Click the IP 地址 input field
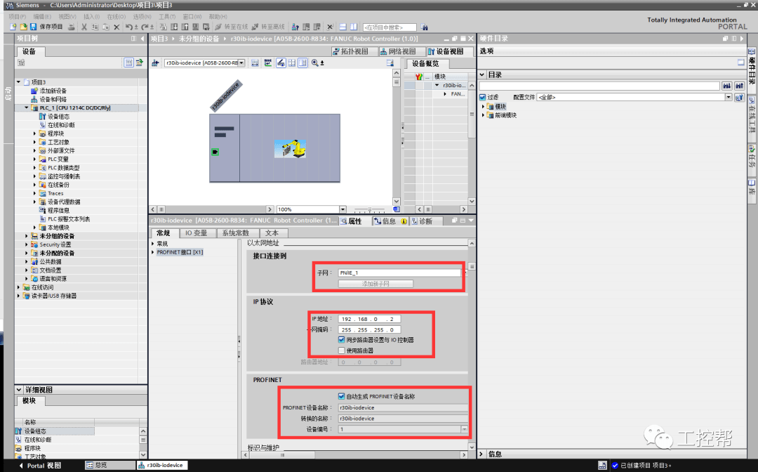The width and height of the screenshot is (758, 472). coord(369,319)
